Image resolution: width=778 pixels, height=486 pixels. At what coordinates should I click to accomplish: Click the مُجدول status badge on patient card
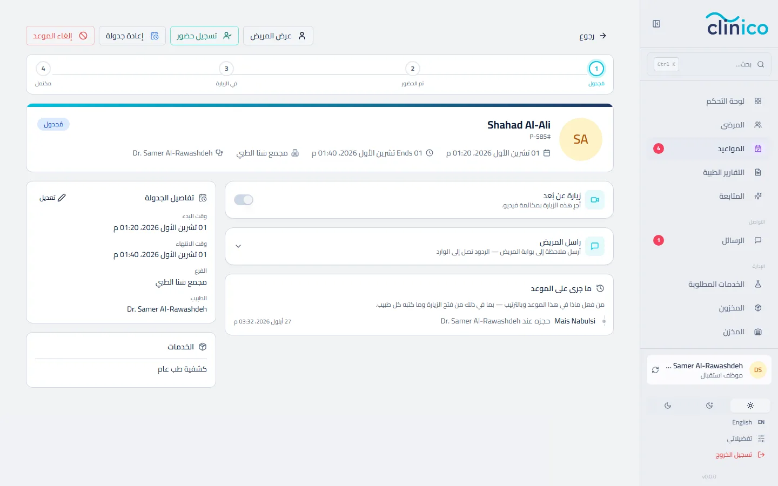click(53, 124)
